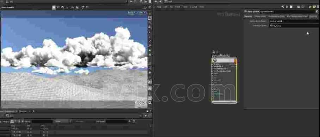The image size is (320, 137).
Task: Open the dropdown in the bottom spreadsheet toolbar
Action: (62, 122)
